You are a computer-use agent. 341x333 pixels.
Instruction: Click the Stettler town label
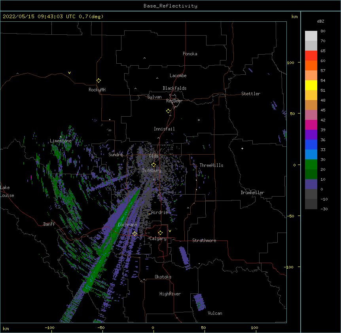tap(251, 94)
